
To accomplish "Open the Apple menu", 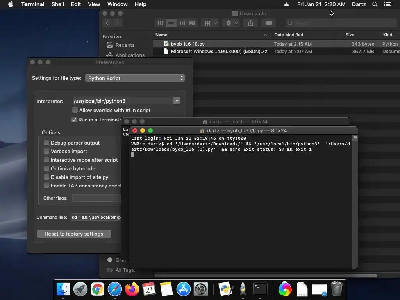I will click(11, 4).
